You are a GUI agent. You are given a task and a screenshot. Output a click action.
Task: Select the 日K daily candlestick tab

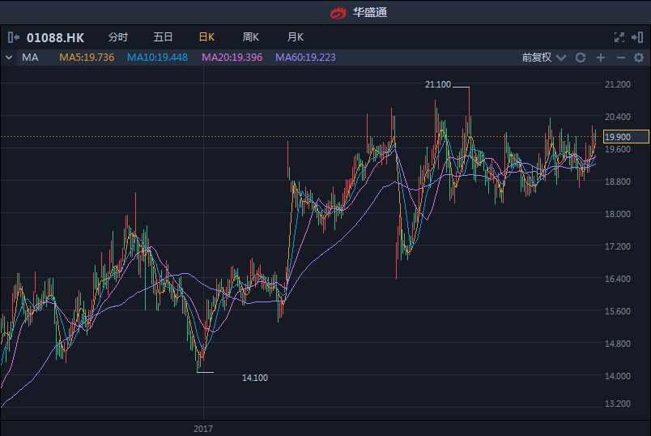(206, 37)
